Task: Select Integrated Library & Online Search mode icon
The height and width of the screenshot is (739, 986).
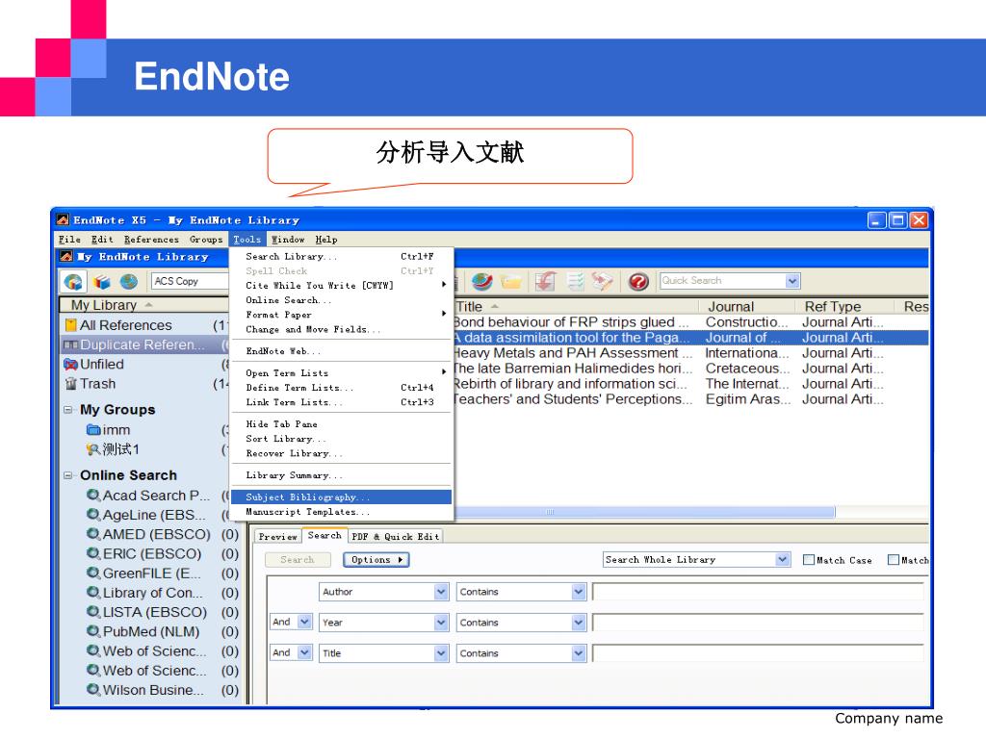Action: coord(73,282)
